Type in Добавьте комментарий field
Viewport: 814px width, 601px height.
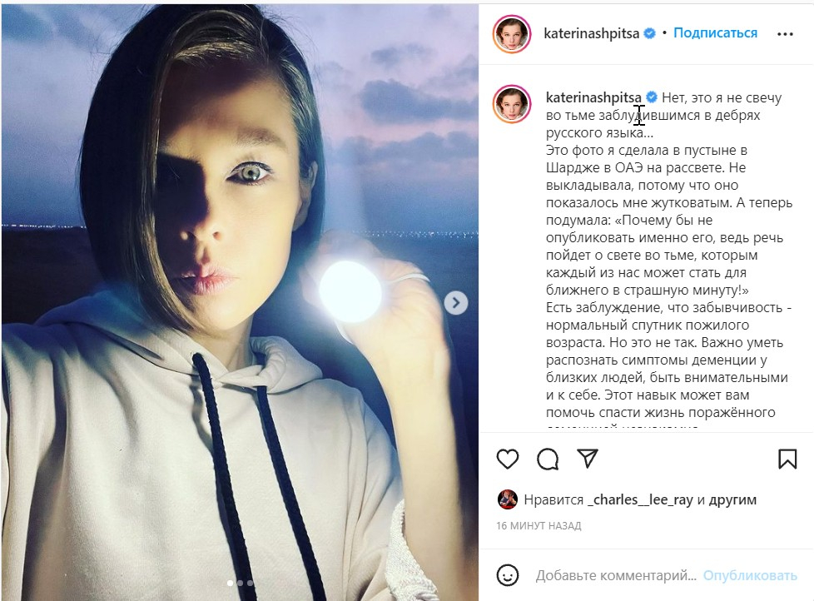click(x=616, y=575)
